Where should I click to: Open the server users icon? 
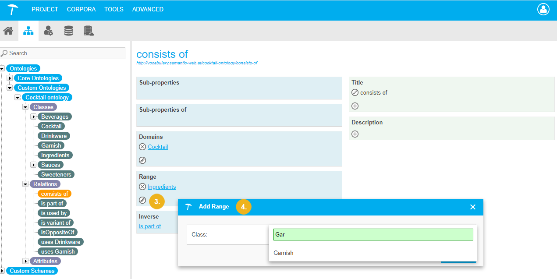[x=89, y=31]
